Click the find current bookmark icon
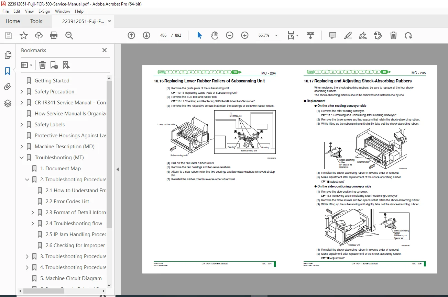Screen dimensions: 448x297 tap(66, 65)
